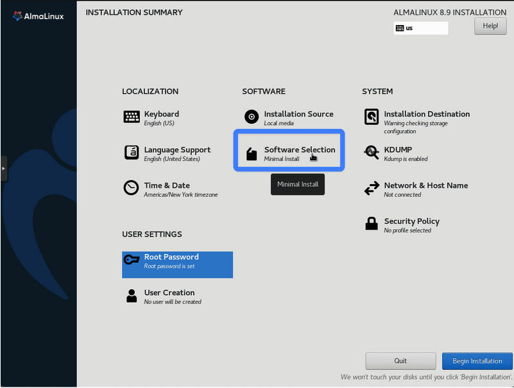Open the us keyboard layout indicator
This screenshot has width=514, height=388.
point(420,28)
